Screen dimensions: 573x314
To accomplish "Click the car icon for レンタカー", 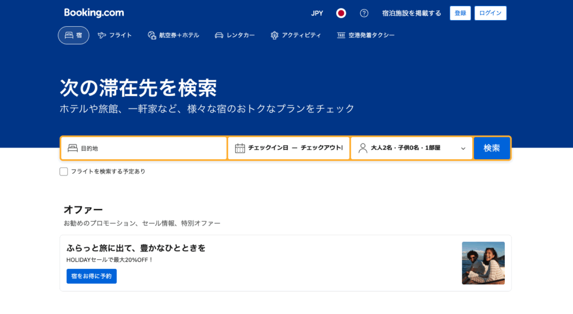I will click(219, 35).
